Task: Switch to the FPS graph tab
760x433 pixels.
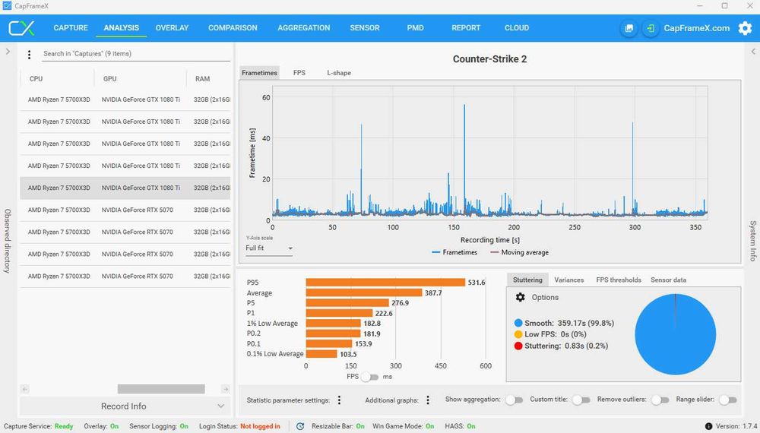Action: tap(299, 73)
